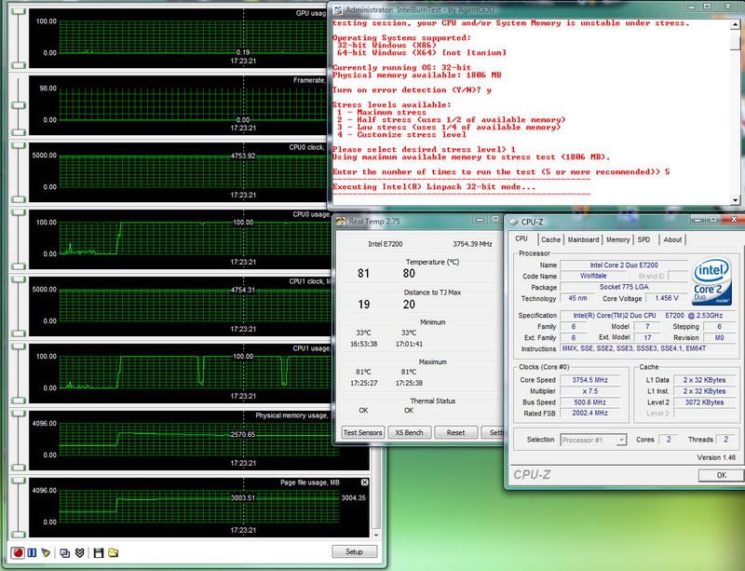Click the yellow folder open icon

point(113,552)
